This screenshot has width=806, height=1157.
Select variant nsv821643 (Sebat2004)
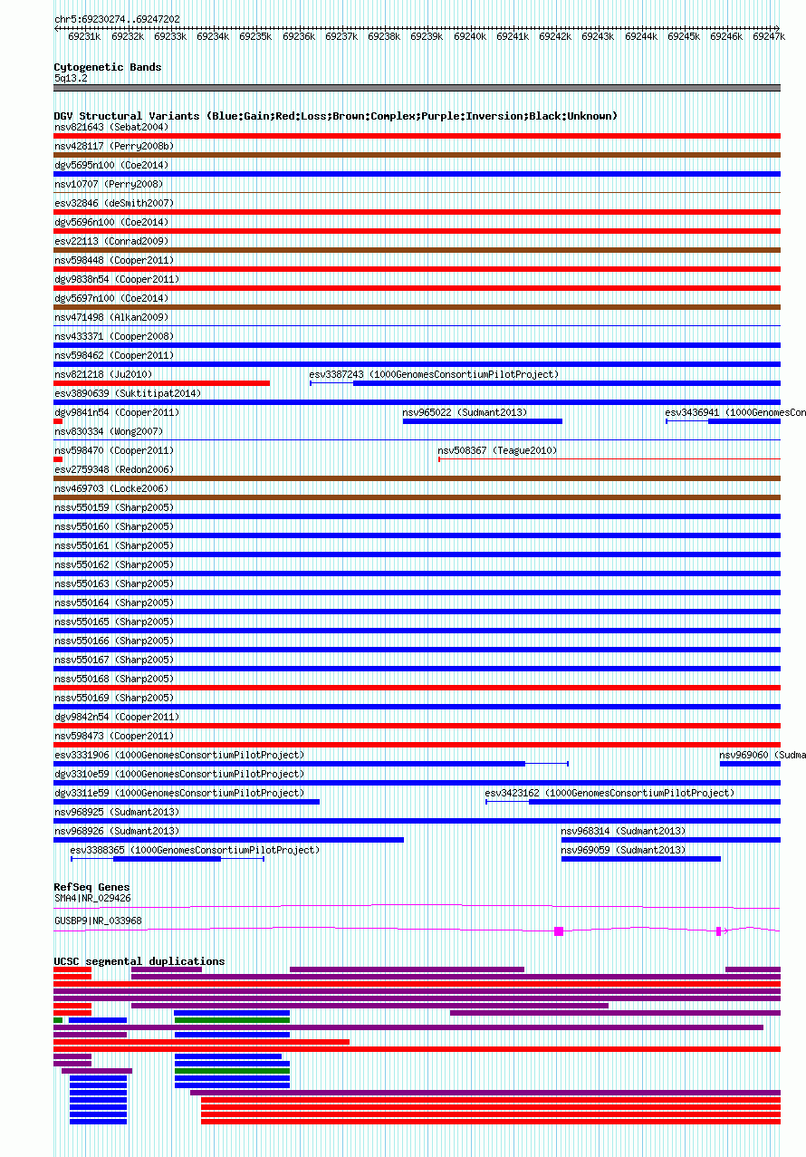[111, 127]
